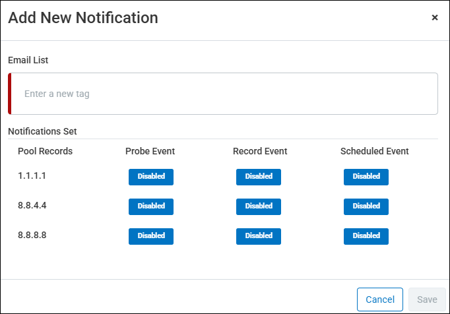This screenshot has width=450, height=314.
Task: Enable Scheduled Event for record 8.8.4.4
Action: [x=366, y=206]
